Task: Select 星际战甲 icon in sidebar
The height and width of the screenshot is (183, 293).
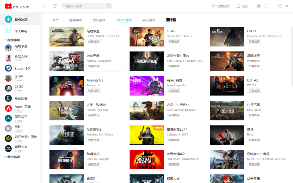Action: (8, 118)
